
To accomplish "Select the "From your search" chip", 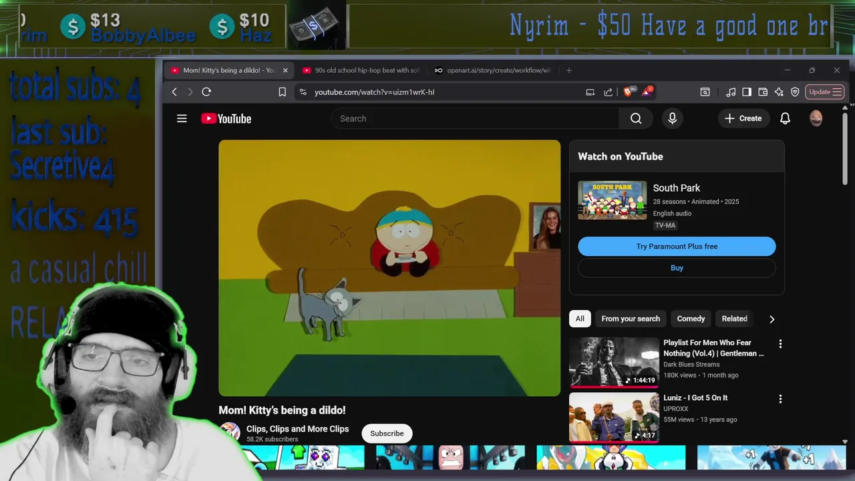I will pos(631,319).
